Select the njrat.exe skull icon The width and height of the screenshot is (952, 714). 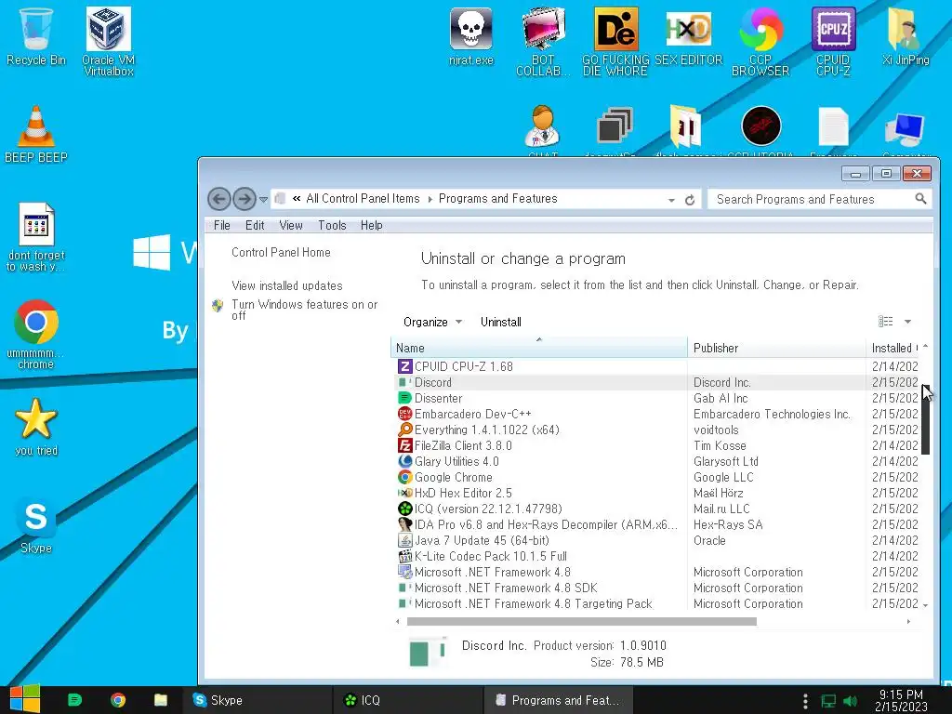pos(471,36)
